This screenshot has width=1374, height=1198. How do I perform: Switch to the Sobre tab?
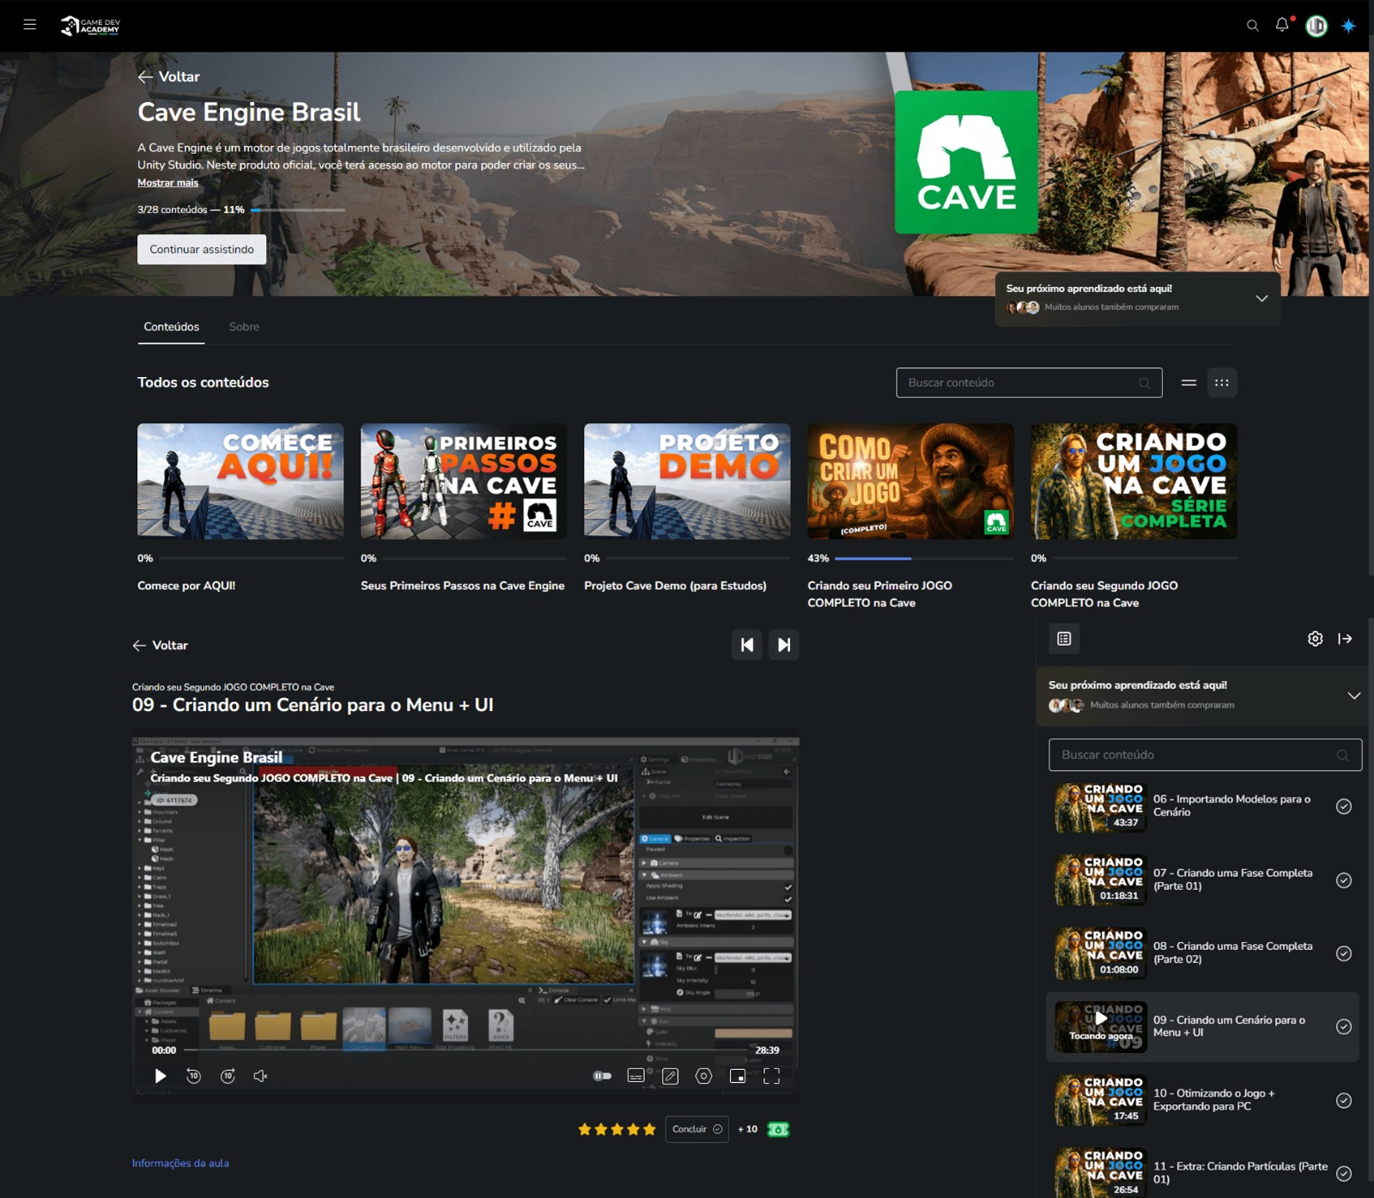(244, 327)
